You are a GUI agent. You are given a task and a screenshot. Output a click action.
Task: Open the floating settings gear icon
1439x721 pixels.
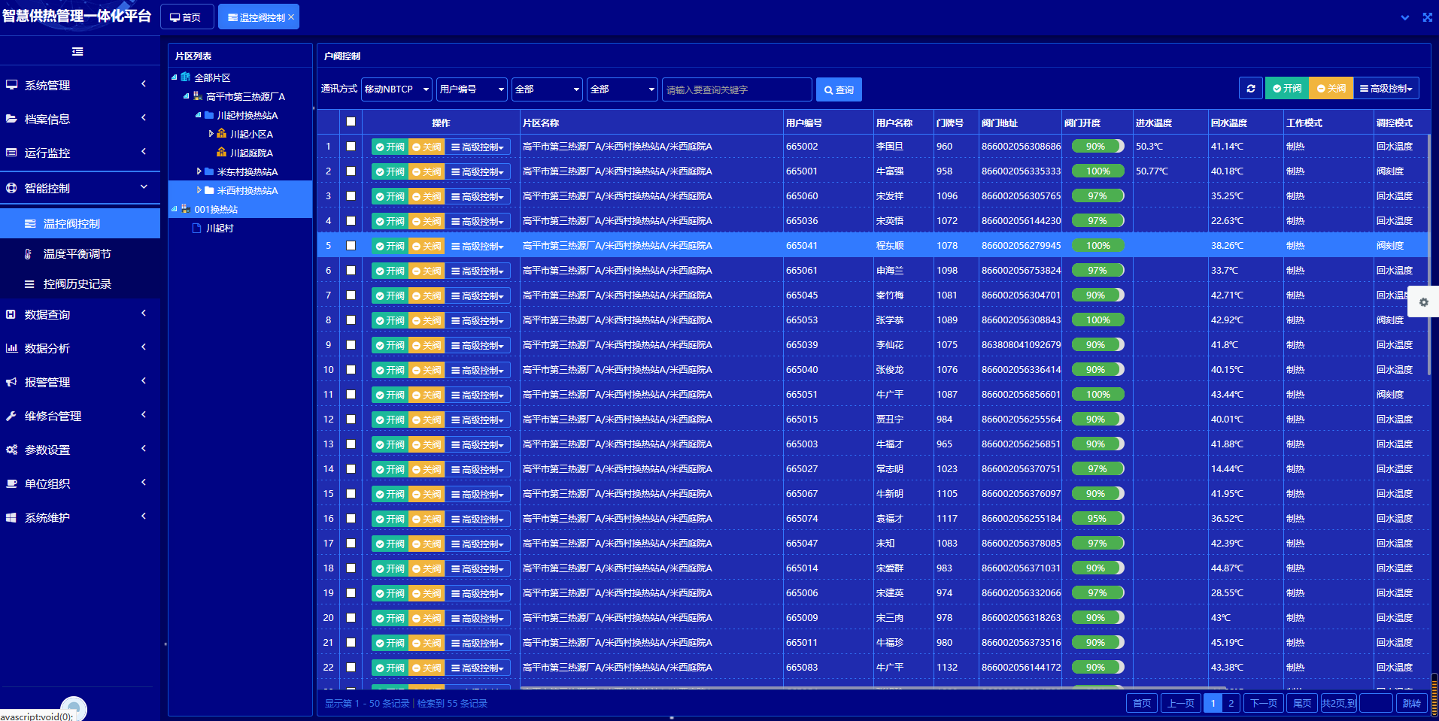(x=1423, y=302)
